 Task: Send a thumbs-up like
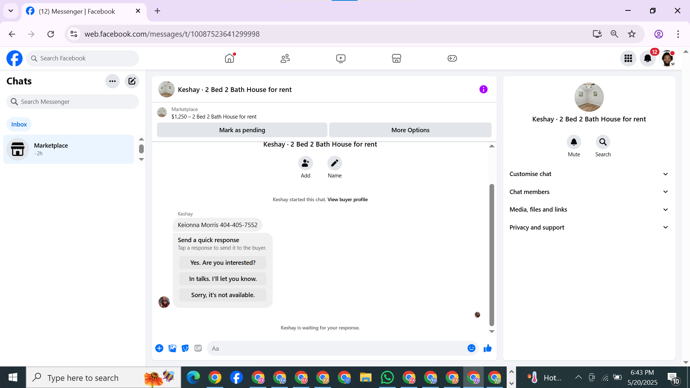point(487,348)
